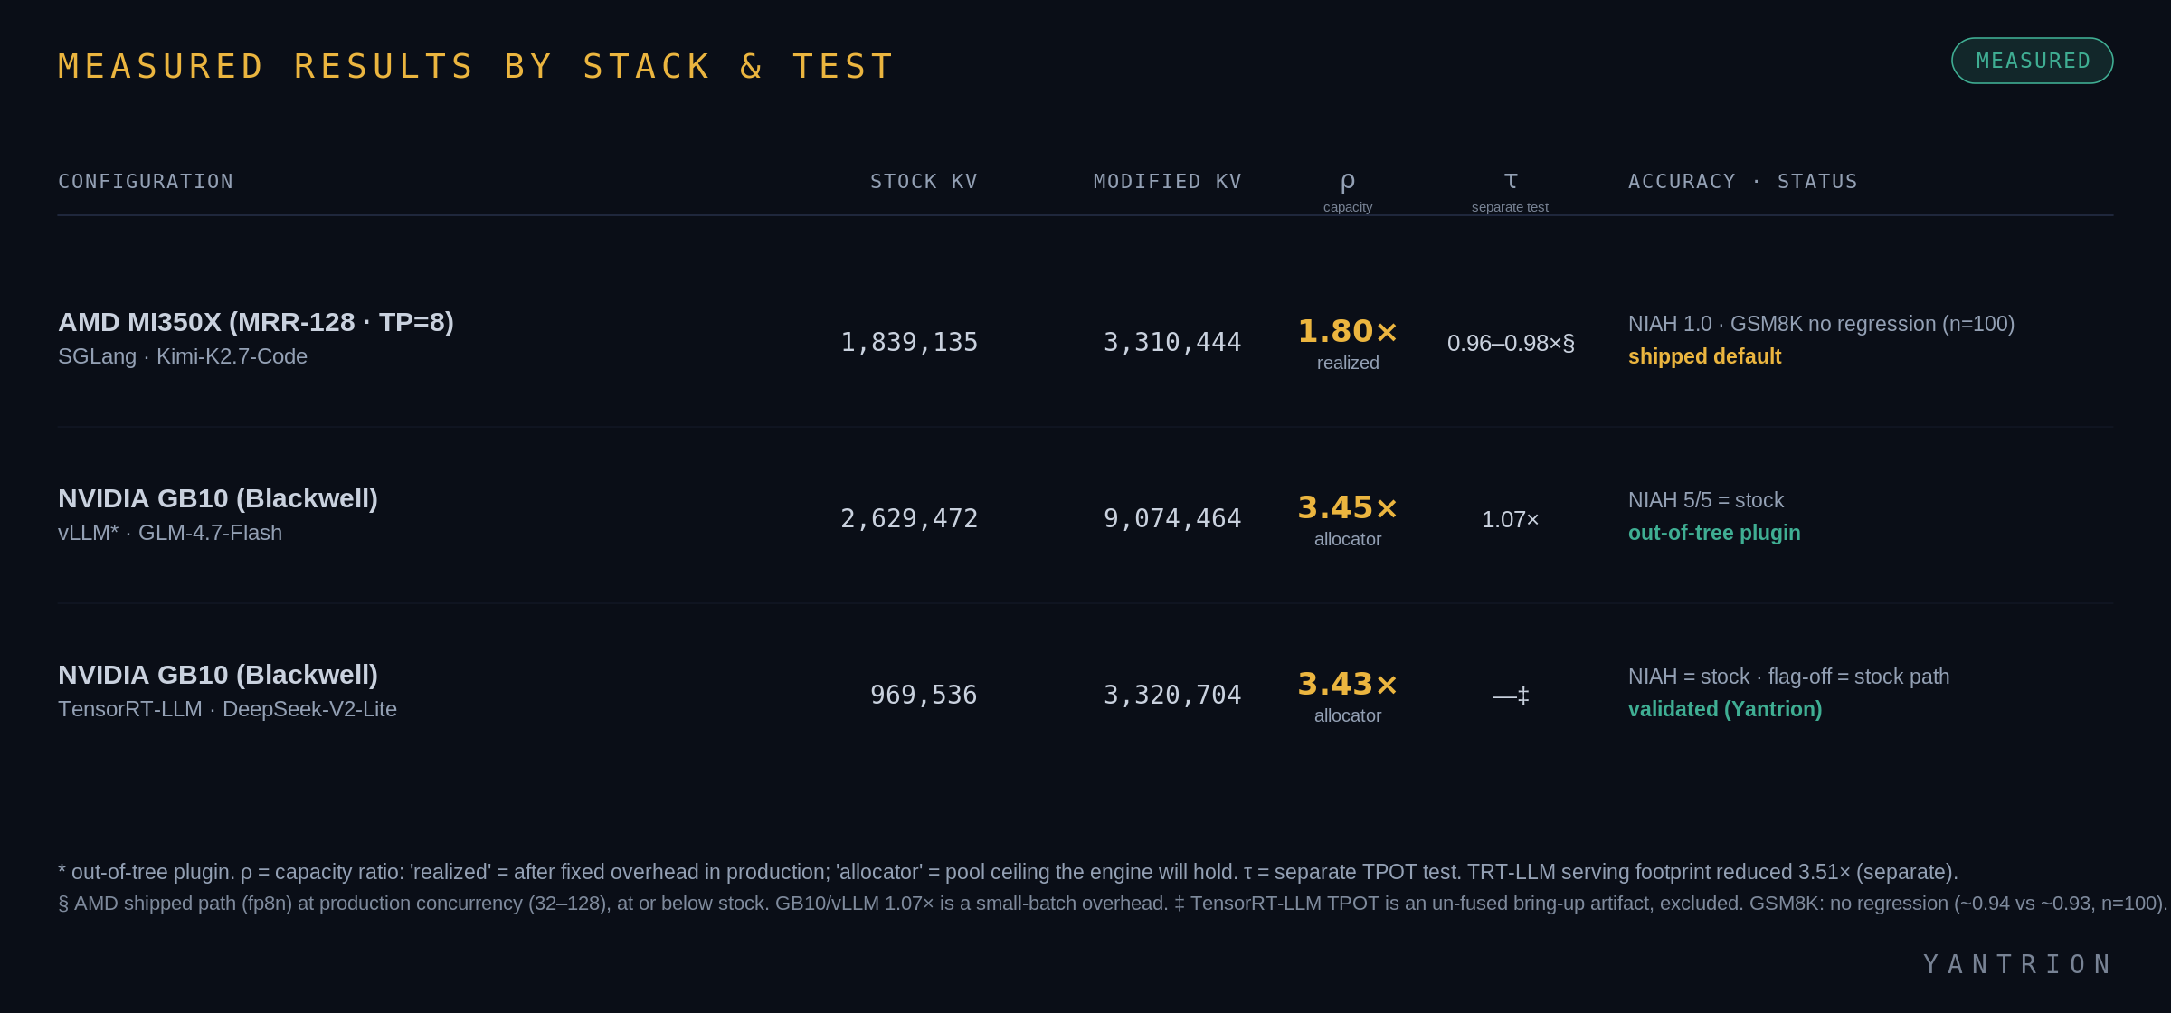The width and height of the screenshot is (2171, 1013).
Task: Click the NVIDIA GB10 title above 'TensorRT-LLM'
Action: (218, 675)
